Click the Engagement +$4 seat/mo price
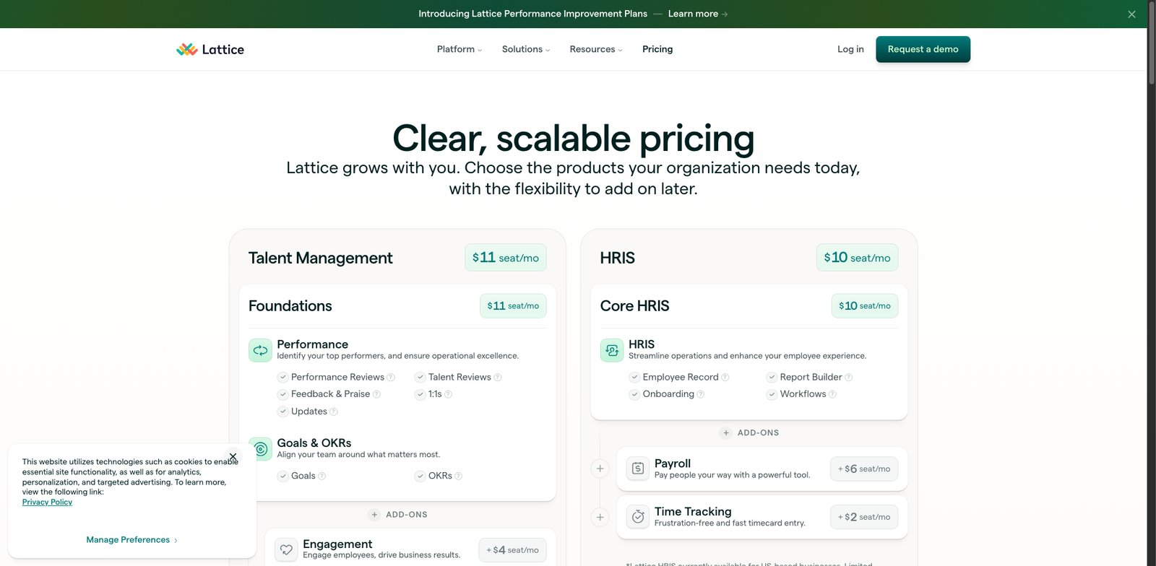1156x566 pixels. tap(513, 550)
